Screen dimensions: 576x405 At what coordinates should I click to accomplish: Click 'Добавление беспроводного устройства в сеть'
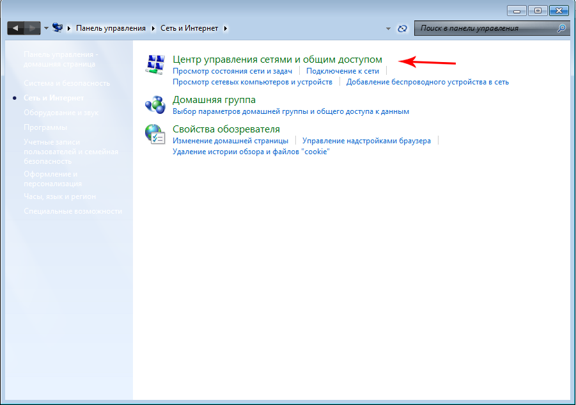tap(427, 82)
